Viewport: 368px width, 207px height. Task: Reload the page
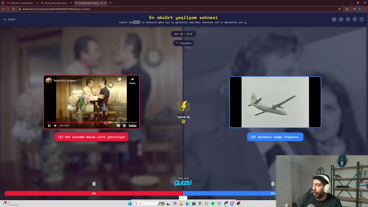(x=14, y=9)
